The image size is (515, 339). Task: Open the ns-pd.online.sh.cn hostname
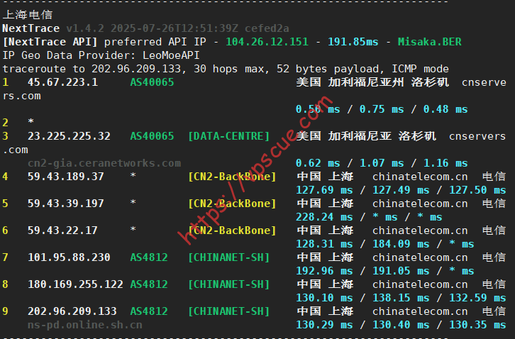pos(84,325)
